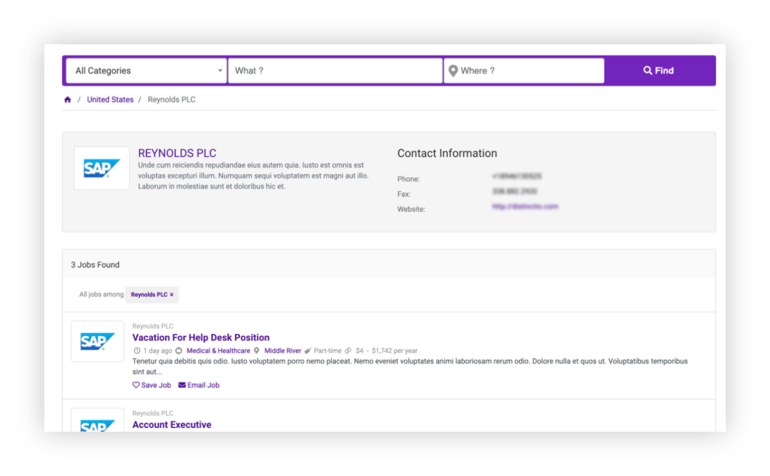Focus the Where location input field

(529, 71)
